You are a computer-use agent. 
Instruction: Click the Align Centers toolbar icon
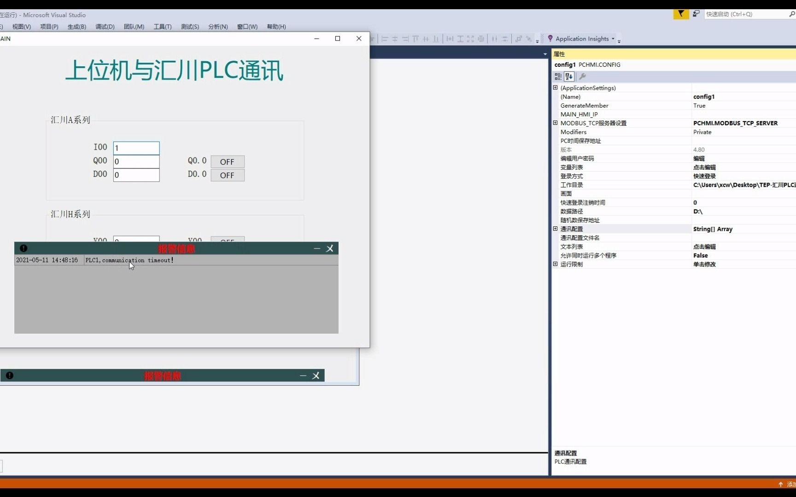point(395,39)
